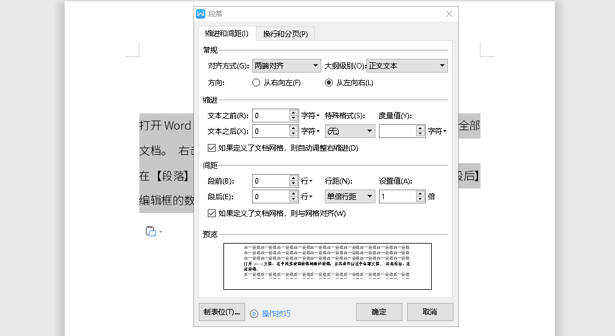Open 制表位 settings button
Image resolution: width=615 pixels, height=336 pixels.
point(222,312)
